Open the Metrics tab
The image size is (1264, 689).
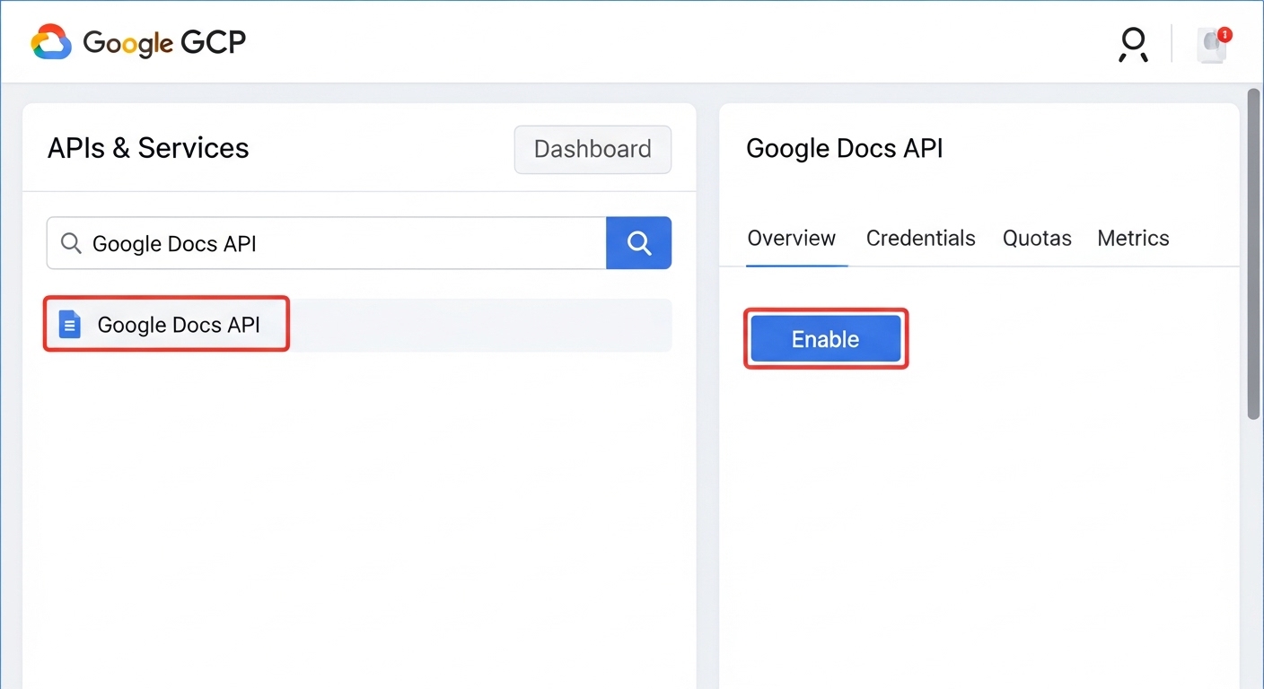coord(1133,239)
